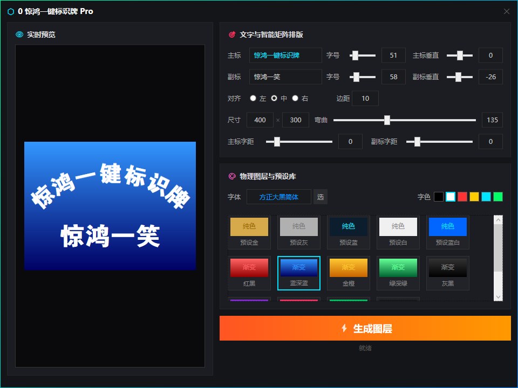Pick the green font color swatch
The height and width of the screenshot is (388, 518).
point(498,197)
